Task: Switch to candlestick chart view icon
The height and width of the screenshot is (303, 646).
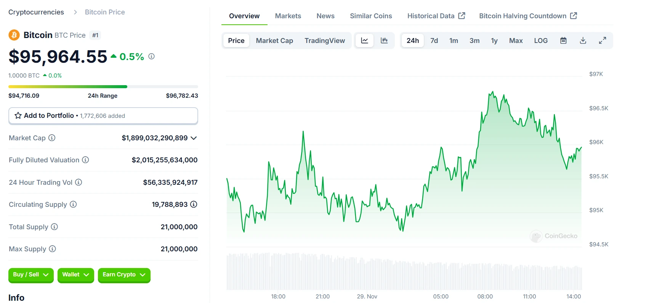Action: tap(384, 40)
